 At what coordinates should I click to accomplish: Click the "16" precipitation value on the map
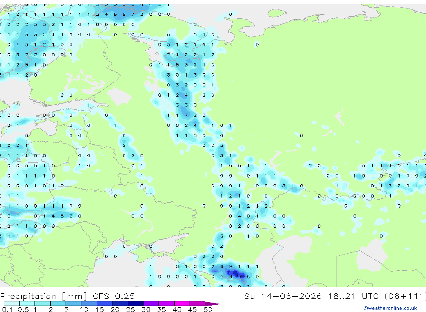point(239,277)
